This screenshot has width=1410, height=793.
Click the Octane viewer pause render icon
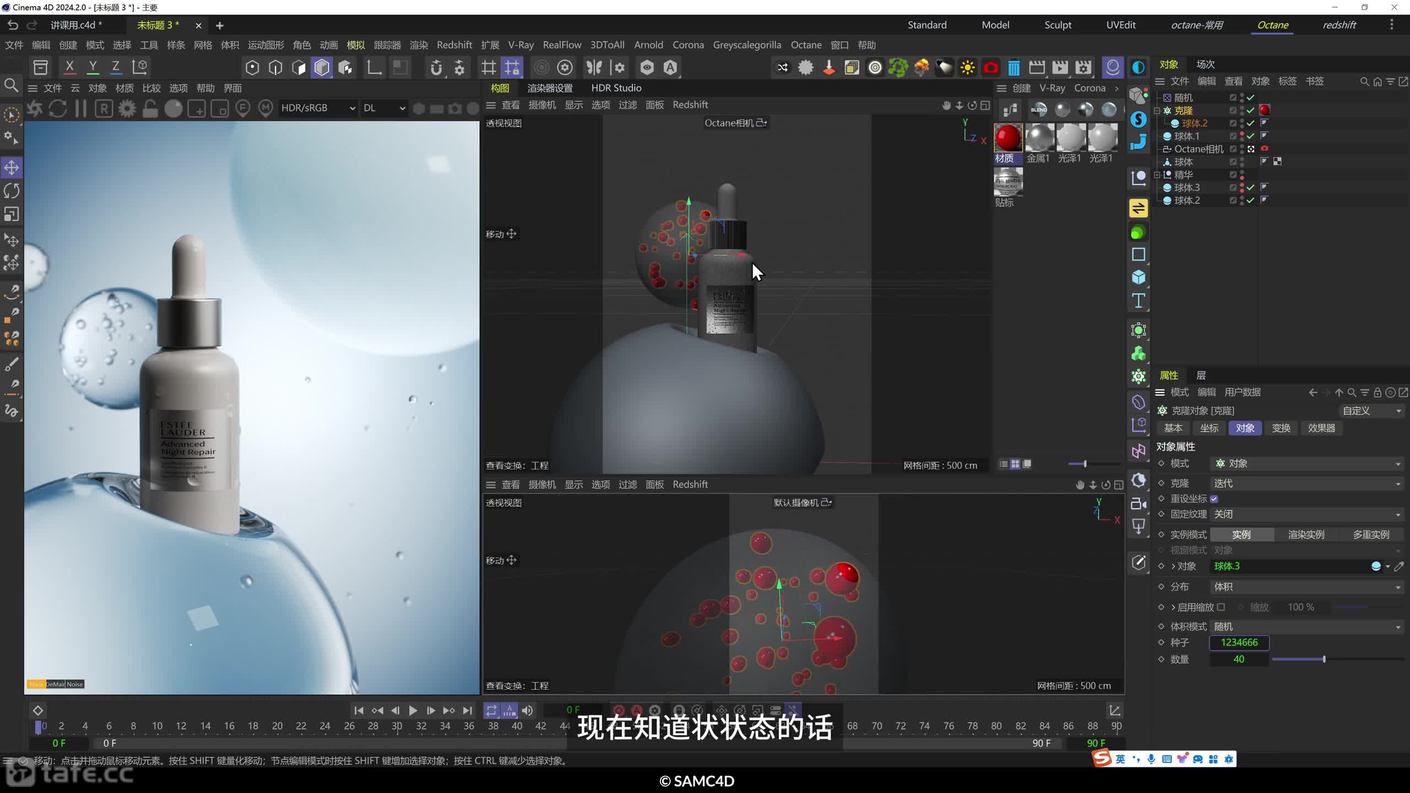pos(81,108)
